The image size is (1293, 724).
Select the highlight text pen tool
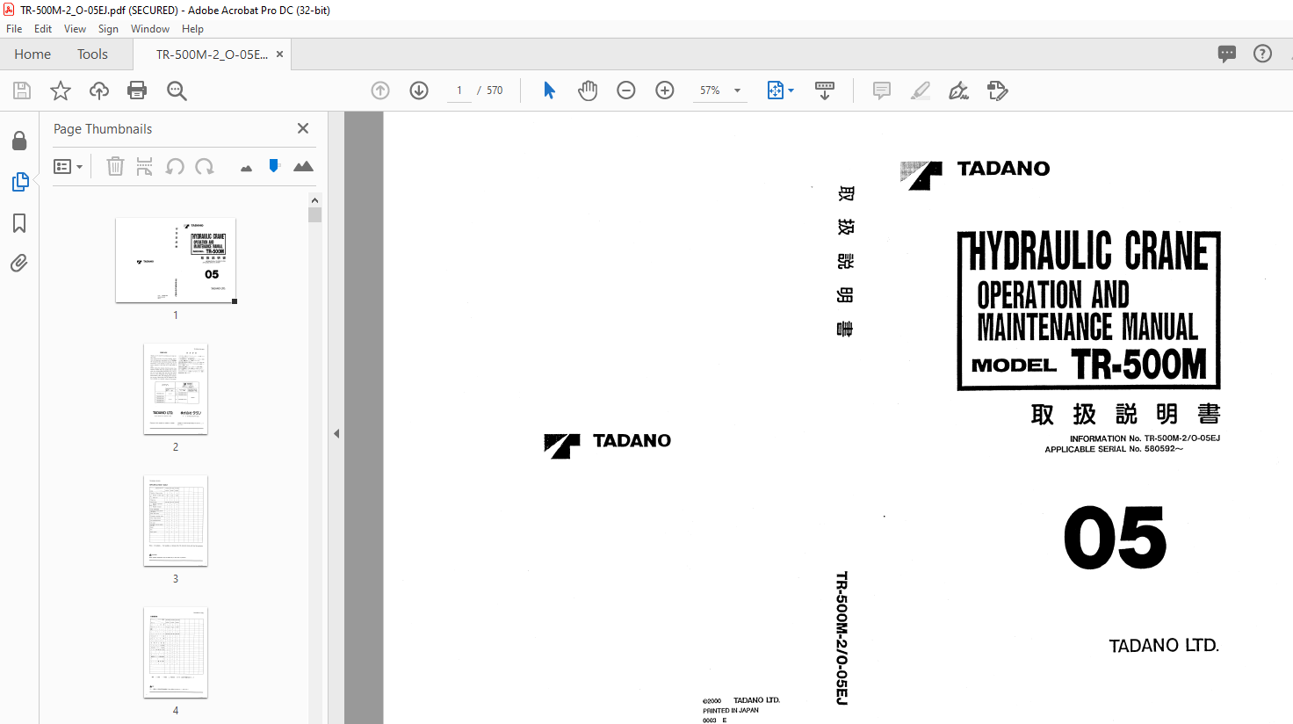click(921, 90)
